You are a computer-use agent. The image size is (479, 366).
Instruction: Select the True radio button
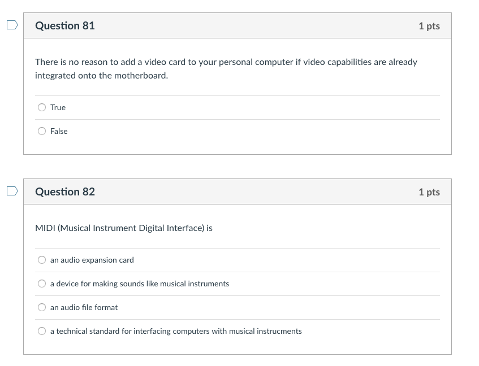tap(42, 107)
